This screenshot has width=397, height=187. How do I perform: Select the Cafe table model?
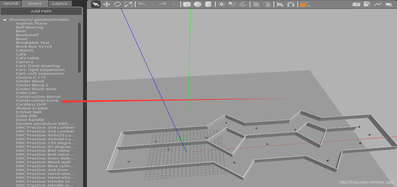pos(28,58)
